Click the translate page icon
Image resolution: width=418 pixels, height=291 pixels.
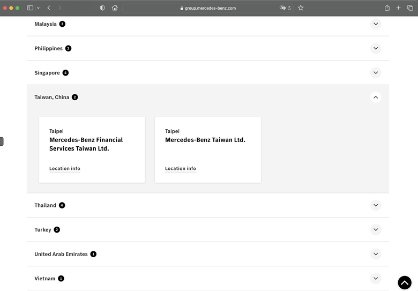pyautogui.click(x=282, y=8)
